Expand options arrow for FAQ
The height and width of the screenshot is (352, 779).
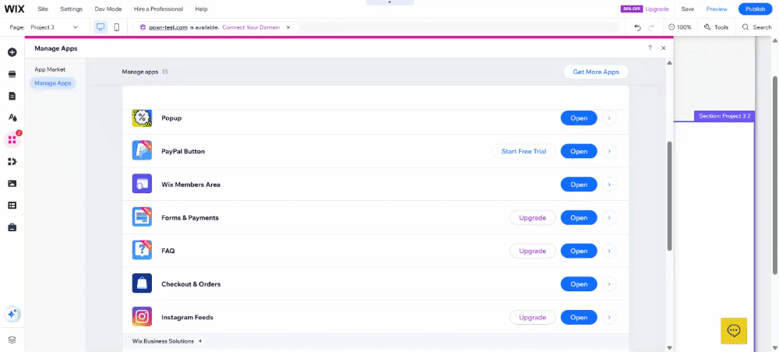click(610, 252)
